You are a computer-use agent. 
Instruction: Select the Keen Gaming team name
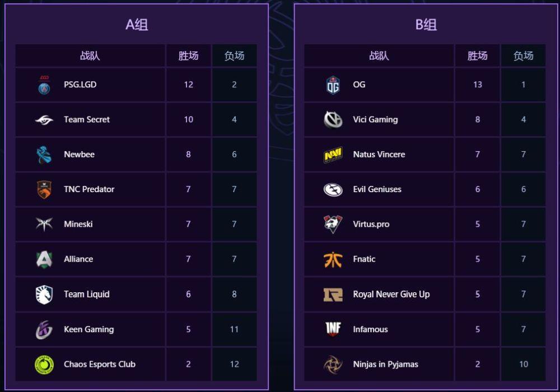pos(88,329)
